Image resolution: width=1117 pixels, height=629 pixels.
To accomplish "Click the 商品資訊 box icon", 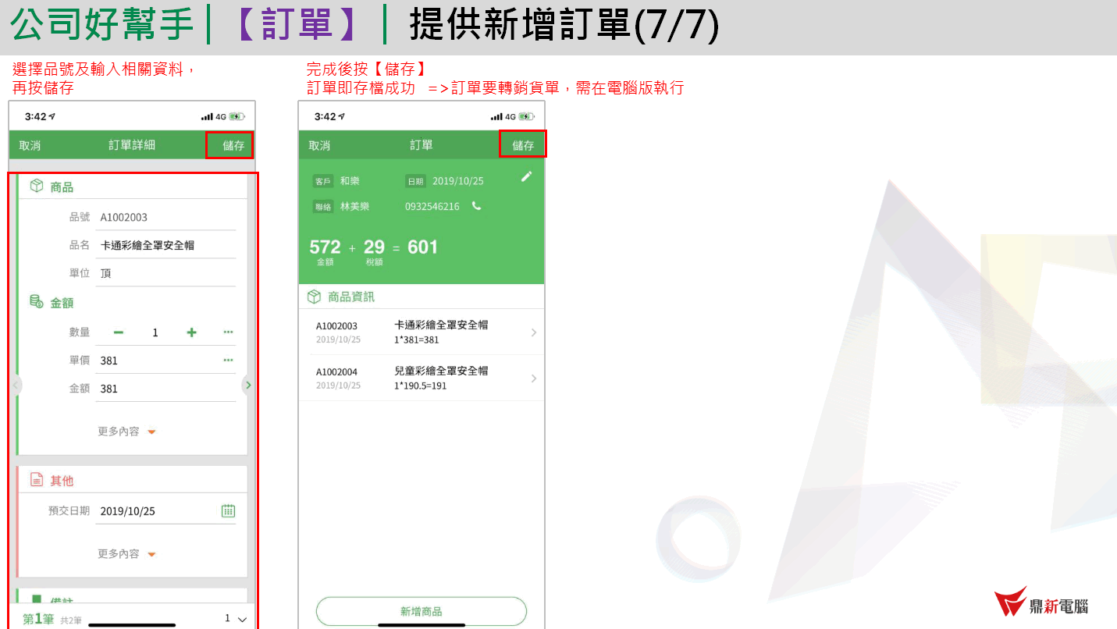I will [x=314, y=297].
